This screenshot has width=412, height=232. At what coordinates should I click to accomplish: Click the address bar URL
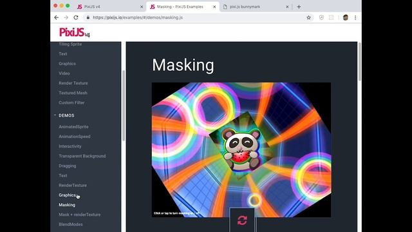pos(138,17)
